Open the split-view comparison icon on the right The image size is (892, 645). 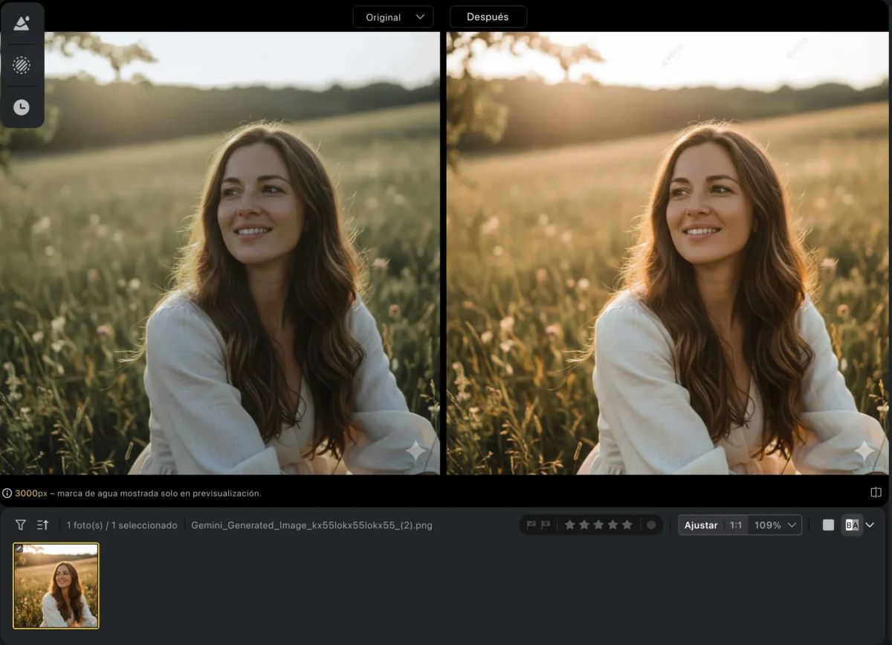[x=876, y=492]
